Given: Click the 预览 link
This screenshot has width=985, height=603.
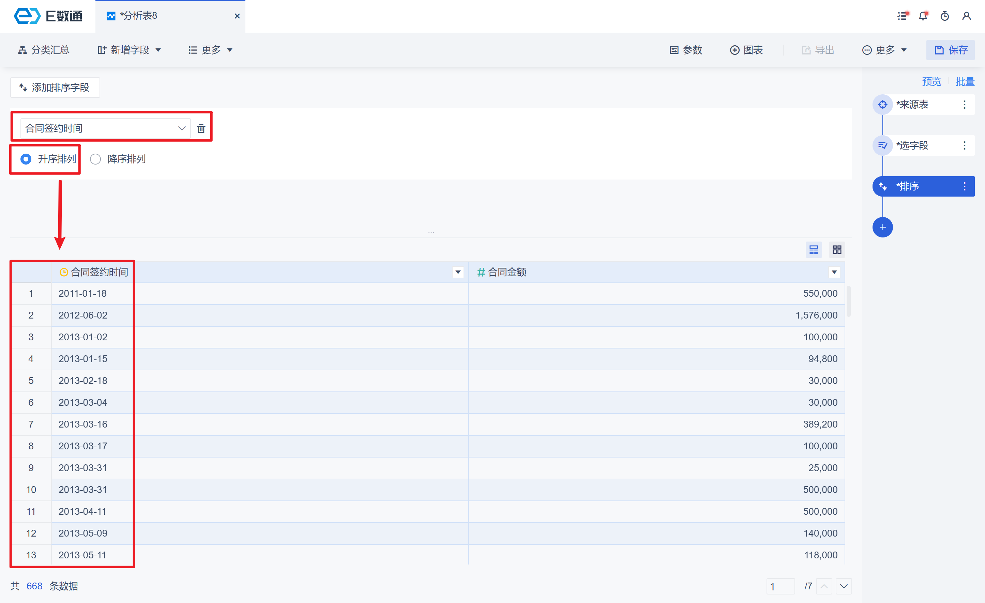Looking at the screenshot, I should (931, 81).
